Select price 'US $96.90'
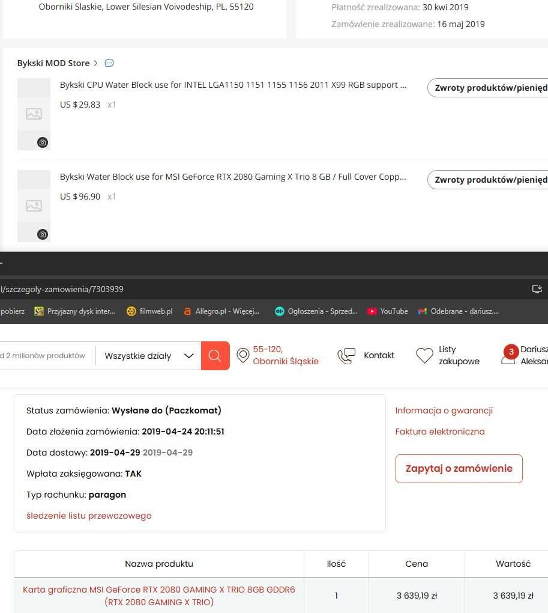The width and height of the screenshot is (548, 613). click(80, 197)
